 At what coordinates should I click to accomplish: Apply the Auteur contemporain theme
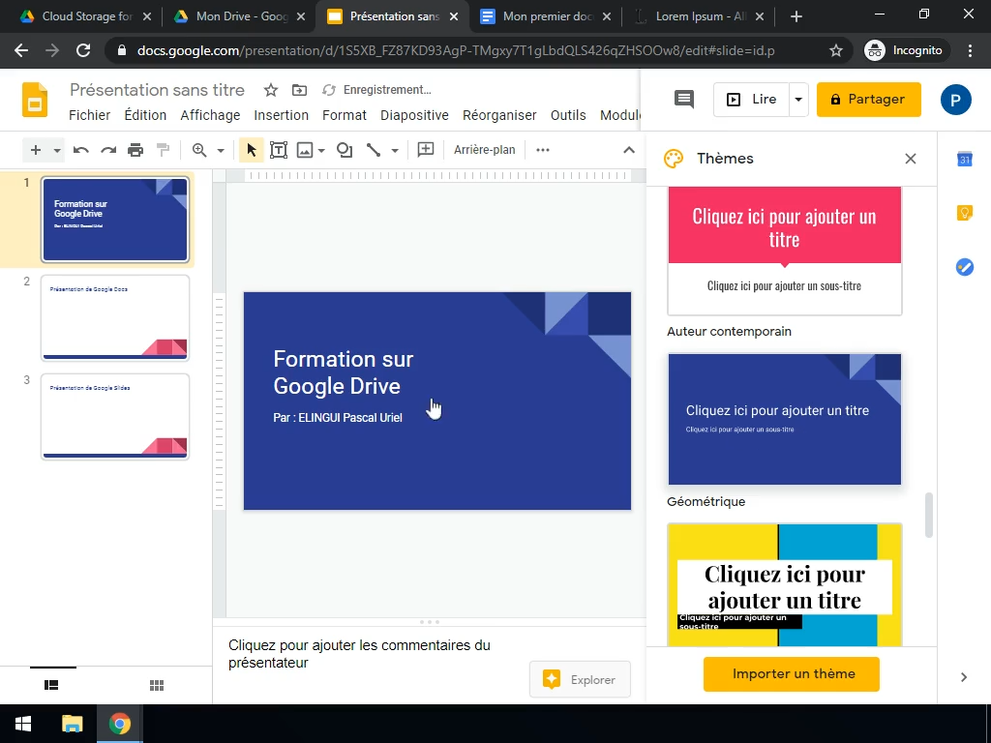[x=784, y=251]
